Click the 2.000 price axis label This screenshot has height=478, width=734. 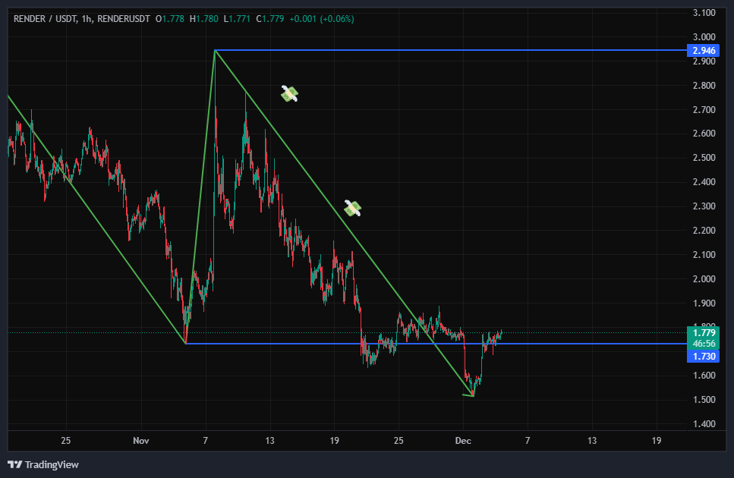pyautogui.click(x=704, y=279)
